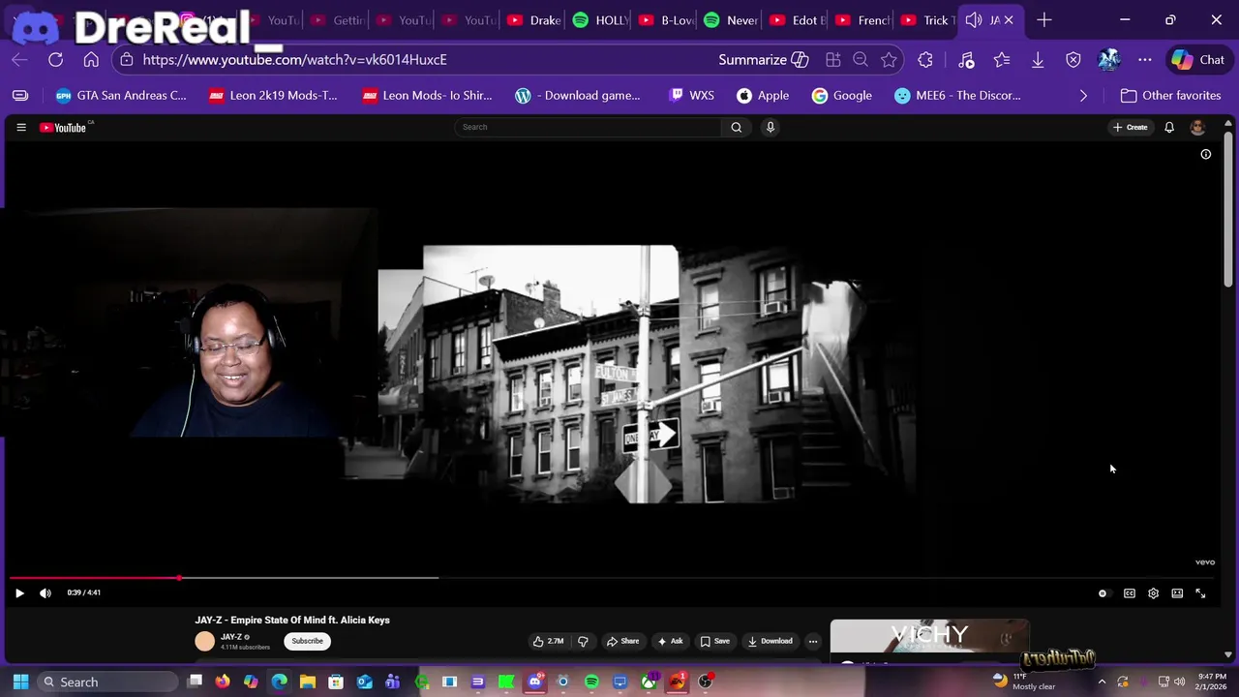Go to the browser home page

tap(91, 60)
